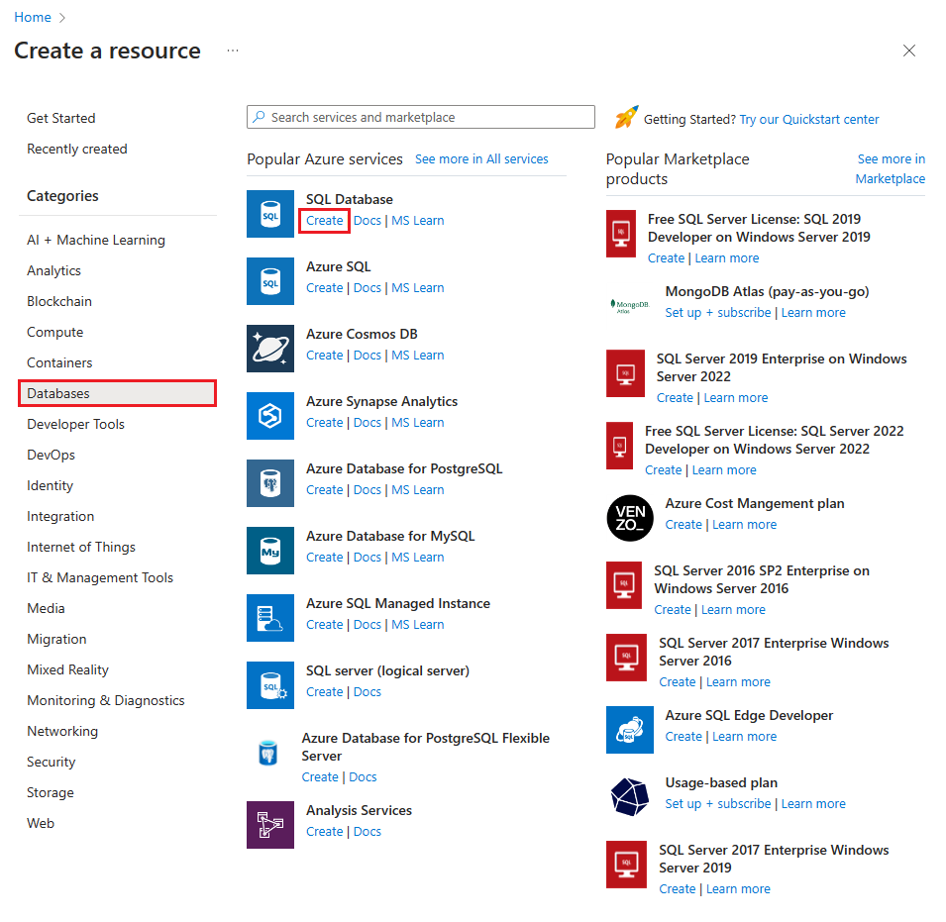Click the SQL Database service icon
This screenshot has width=946, height=922.
click(x=269, y=214)
